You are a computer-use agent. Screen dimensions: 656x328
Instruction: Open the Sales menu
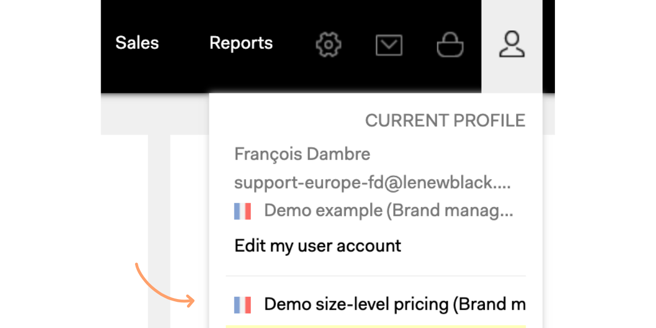137,43
